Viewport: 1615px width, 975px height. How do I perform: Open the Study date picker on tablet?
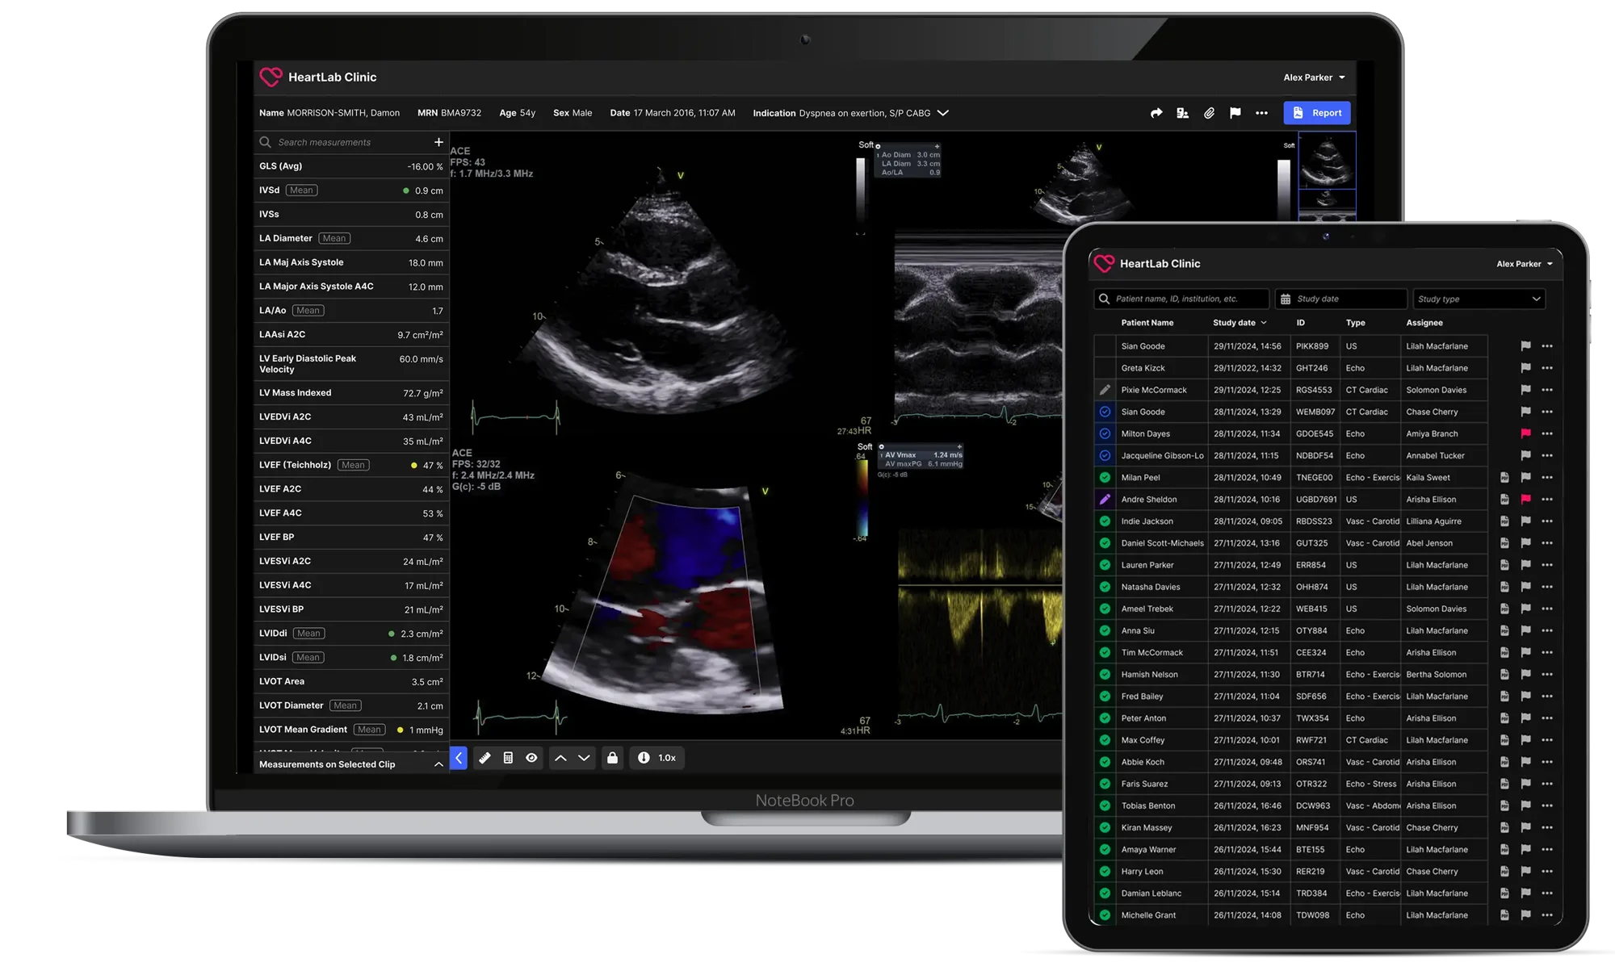click(1340, 299)
